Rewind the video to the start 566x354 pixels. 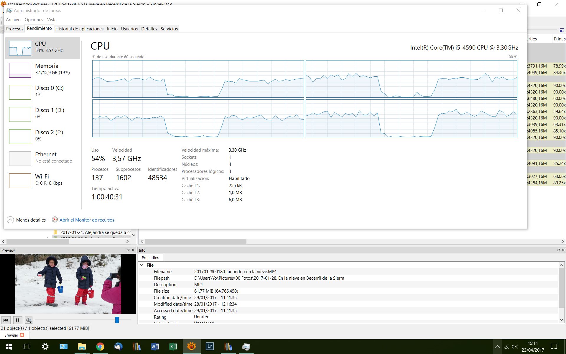6,320
